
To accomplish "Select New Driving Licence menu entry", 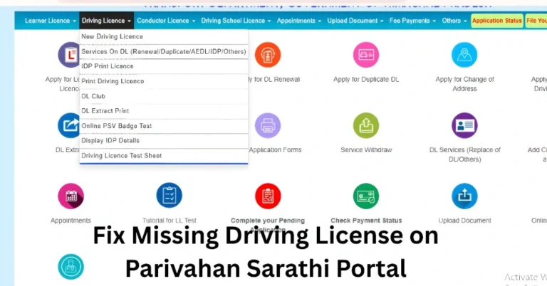I will (164, 36).
